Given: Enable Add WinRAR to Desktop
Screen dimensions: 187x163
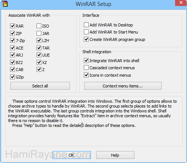Looking at the screenshot, I should coord(86,25).
